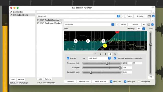Click the UI button
The height and width of the screenshot is (92, 163).
pos(144,25)
